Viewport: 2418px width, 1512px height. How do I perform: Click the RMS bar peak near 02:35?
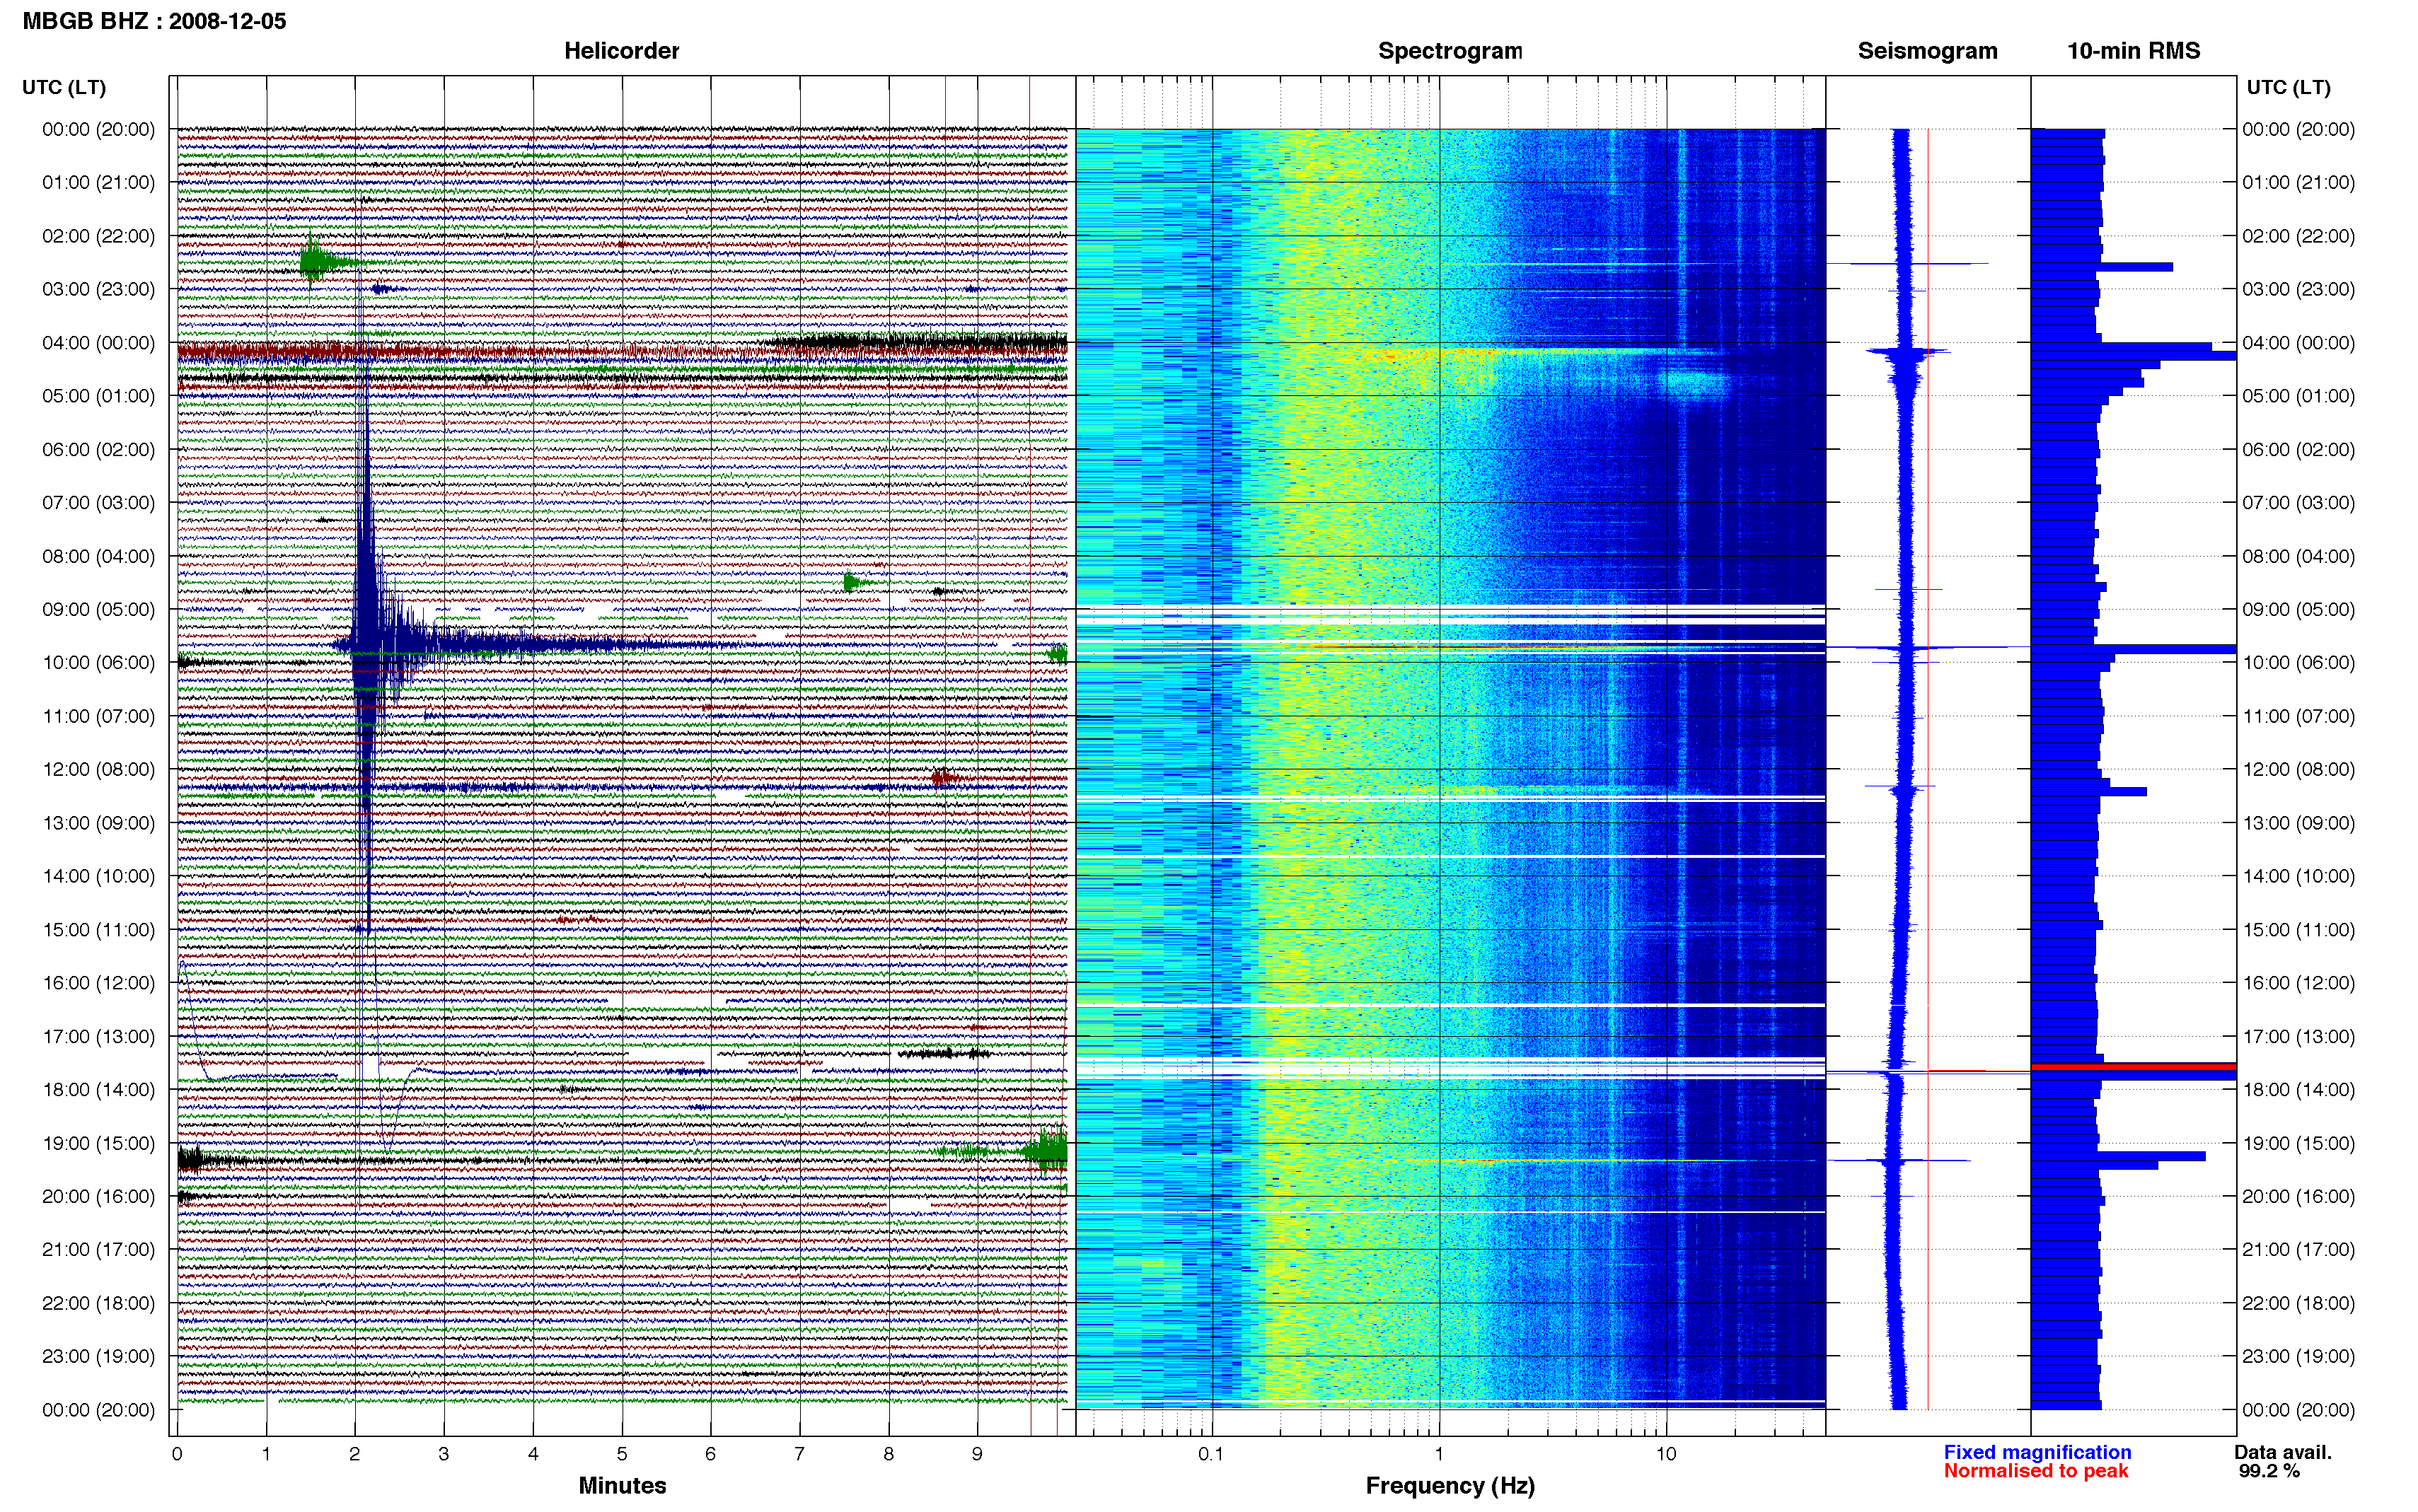click(x=2102, y=267)
